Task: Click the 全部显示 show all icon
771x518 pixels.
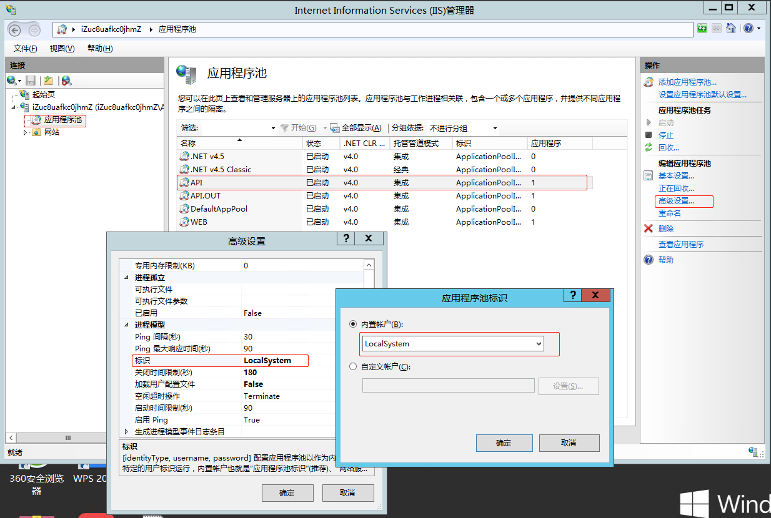Action: click(335, 128)
